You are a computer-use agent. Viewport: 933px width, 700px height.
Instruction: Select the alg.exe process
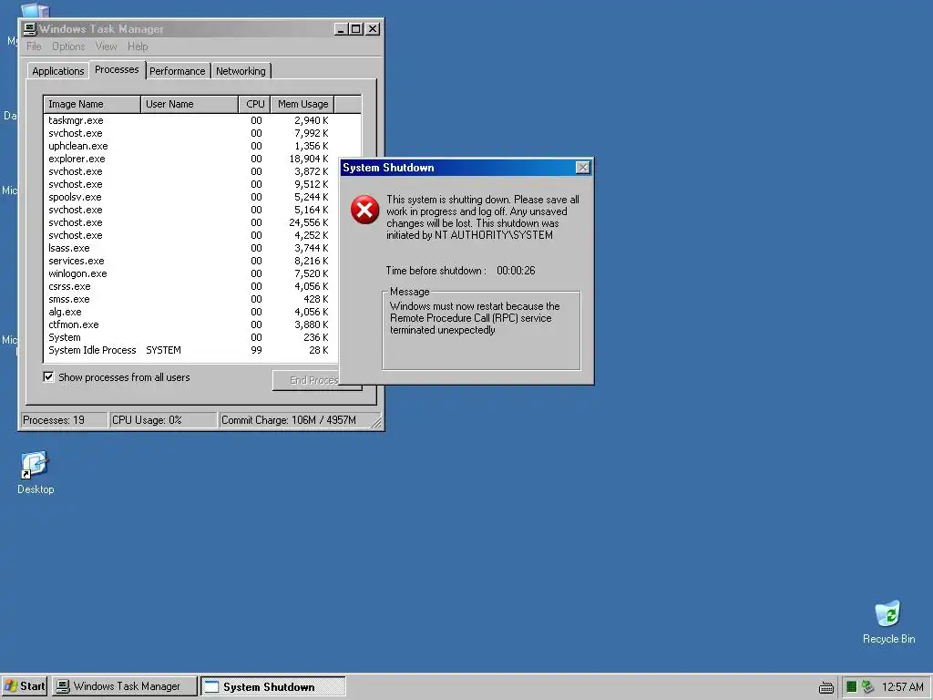(x=190, y=312)
